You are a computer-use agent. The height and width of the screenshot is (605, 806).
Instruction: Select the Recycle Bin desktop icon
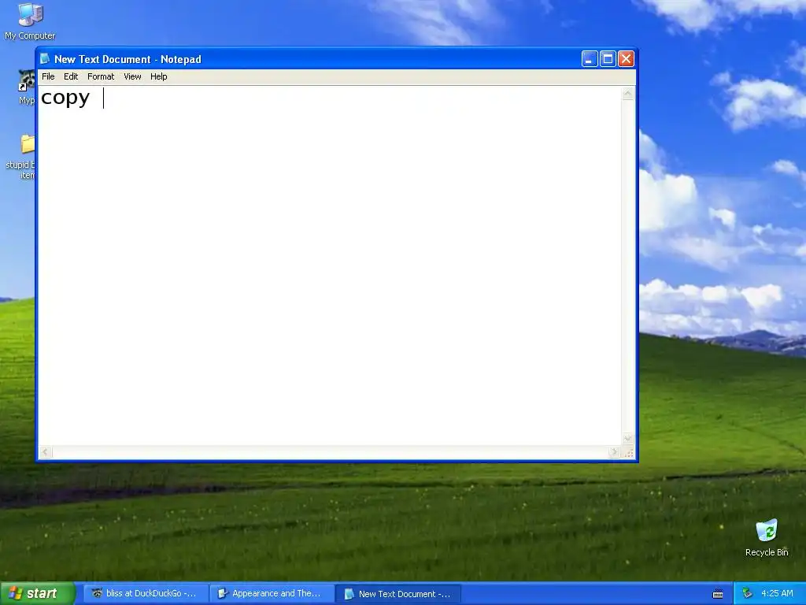click(x=767, y=537)
